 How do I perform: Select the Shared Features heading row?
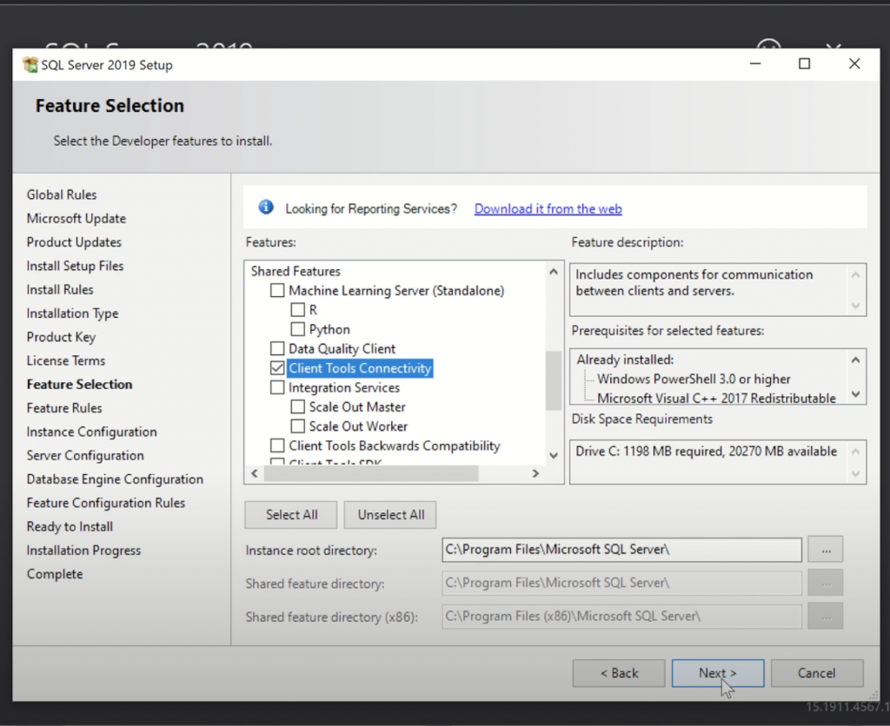[296, 271]
